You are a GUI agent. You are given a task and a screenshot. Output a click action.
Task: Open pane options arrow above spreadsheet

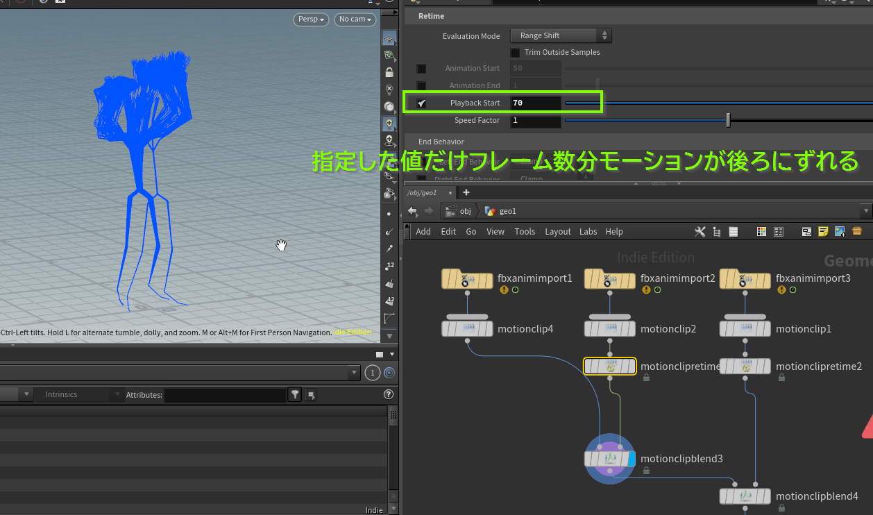pos(391,354)
